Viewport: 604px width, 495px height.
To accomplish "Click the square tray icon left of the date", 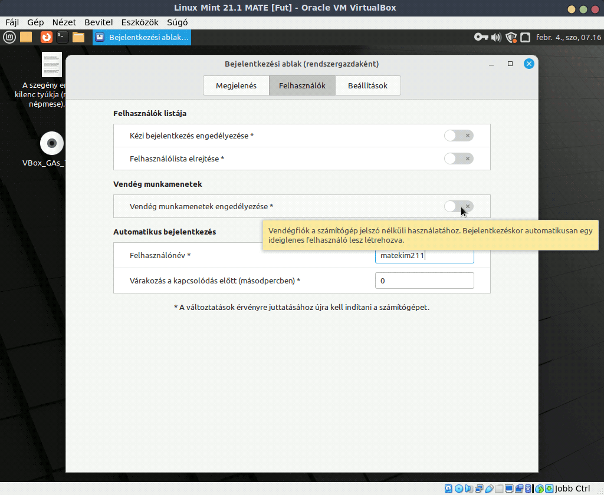I will point(525,37).
